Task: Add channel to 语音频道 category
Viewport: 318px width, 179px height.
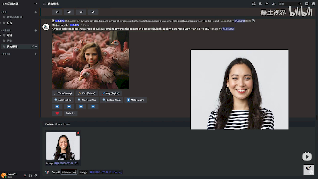Action: 36,54
